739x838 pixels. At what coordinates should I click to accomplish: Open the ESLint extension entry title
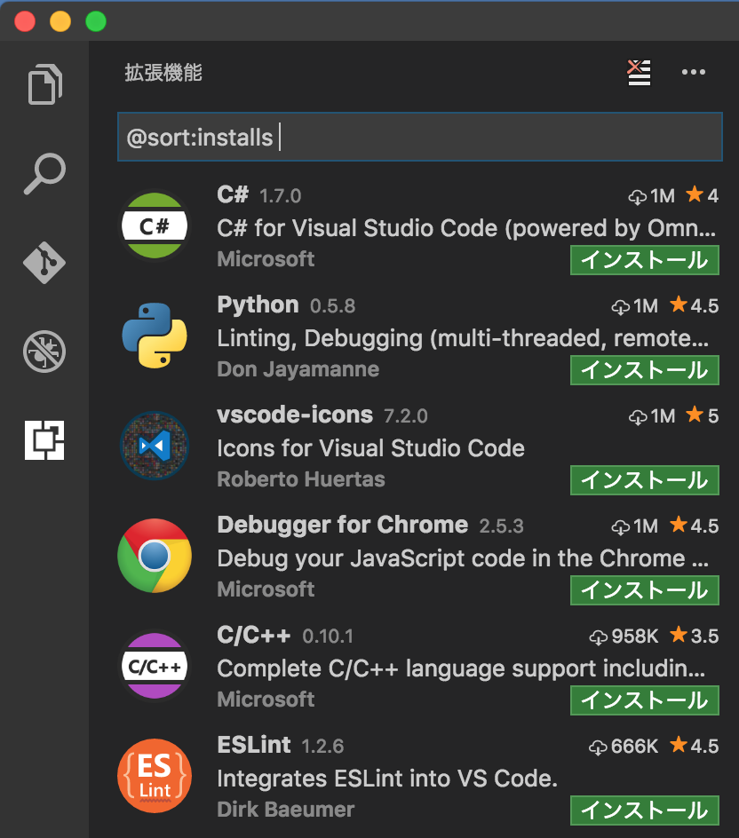click(253, 745)
